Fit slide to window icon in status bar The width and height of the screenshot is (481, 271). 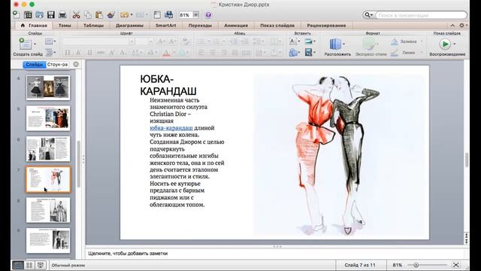[x=456, y=265]
